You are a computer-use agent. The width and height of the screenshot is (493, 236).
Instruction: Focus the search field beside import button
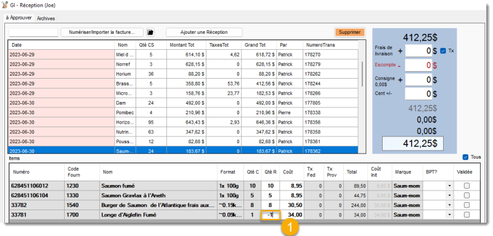[x=34, y=33]
